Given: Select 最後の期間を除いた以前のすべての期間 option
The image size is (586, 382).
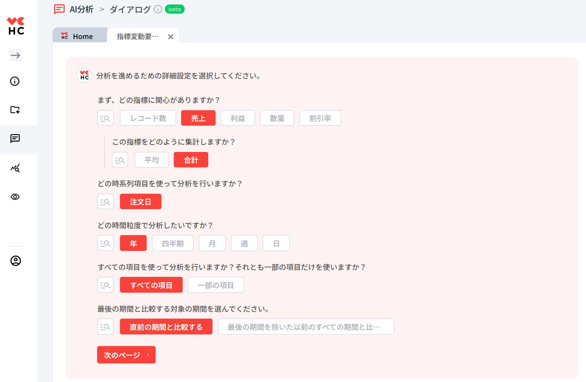Looking at the screenshot, I should click(306, 327).
